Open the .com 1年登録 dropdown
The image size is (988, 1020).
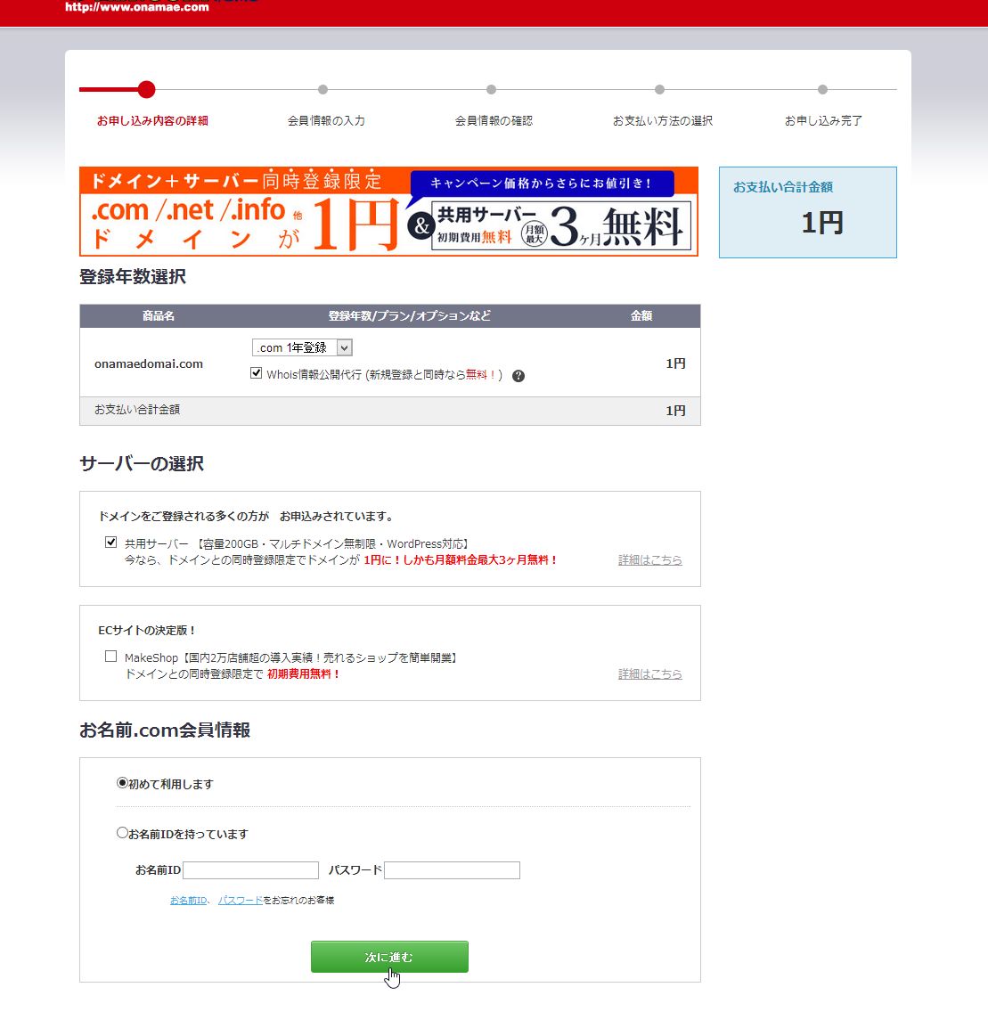302,347
